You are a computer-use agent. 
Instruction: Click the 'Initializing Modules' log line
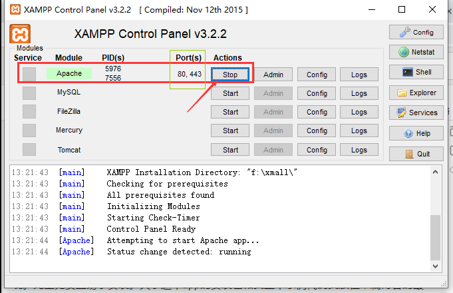tap(154, 206)
